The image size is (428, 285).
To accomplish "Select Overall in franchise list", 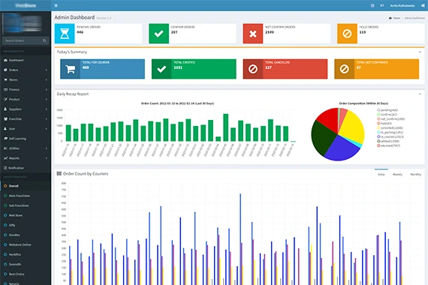I will click(26, 186).
